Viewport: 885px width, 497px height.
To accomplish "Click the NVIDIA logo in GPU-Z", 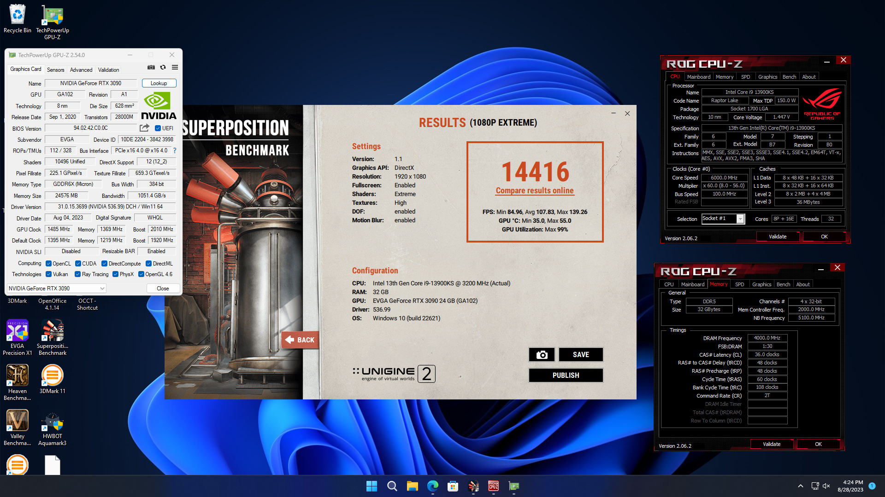I will 159,106.
